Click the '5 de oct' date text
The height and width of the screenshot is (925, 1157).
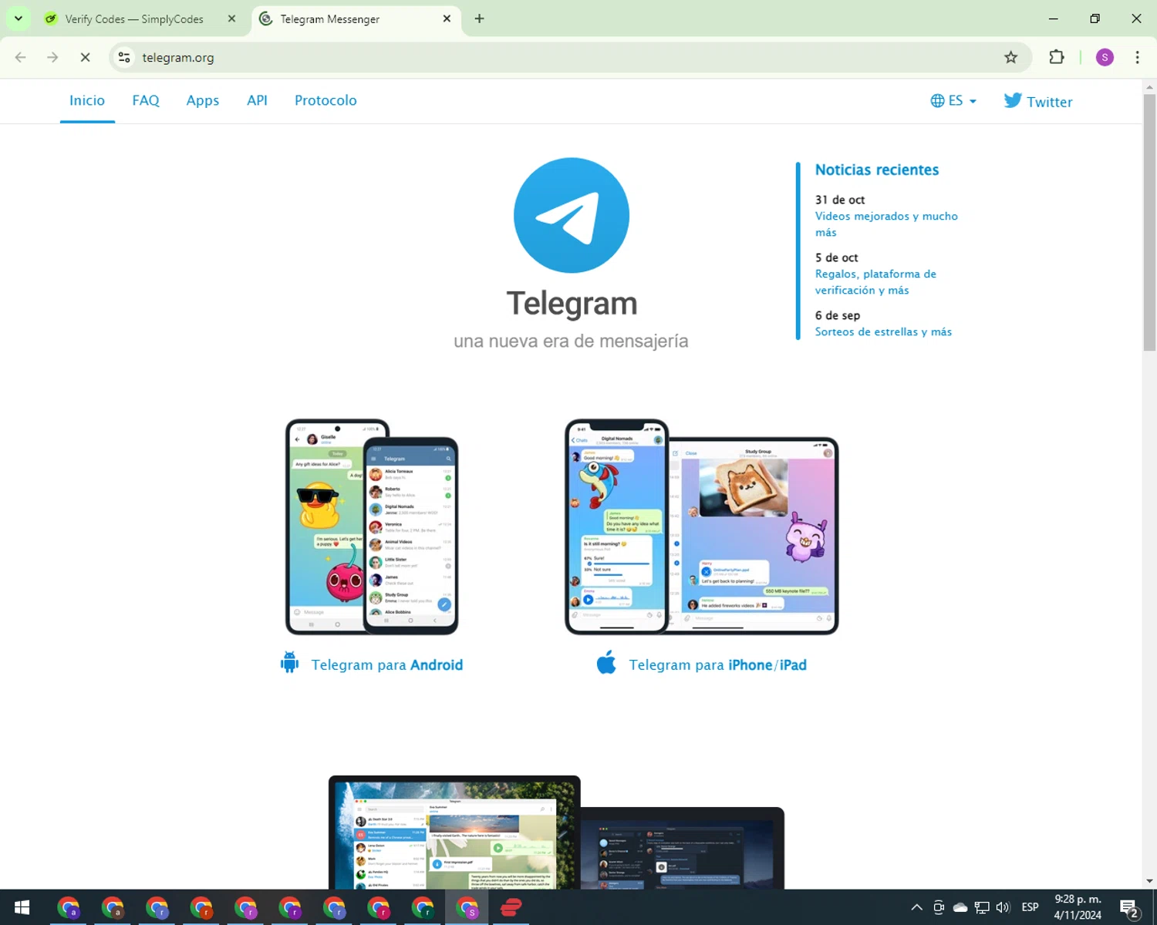tap(837, 257)
